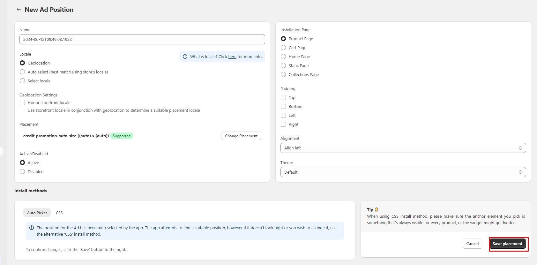Switch to the CSS install method tab
This screenshot has width=537, height=265.
pos(59,213)
